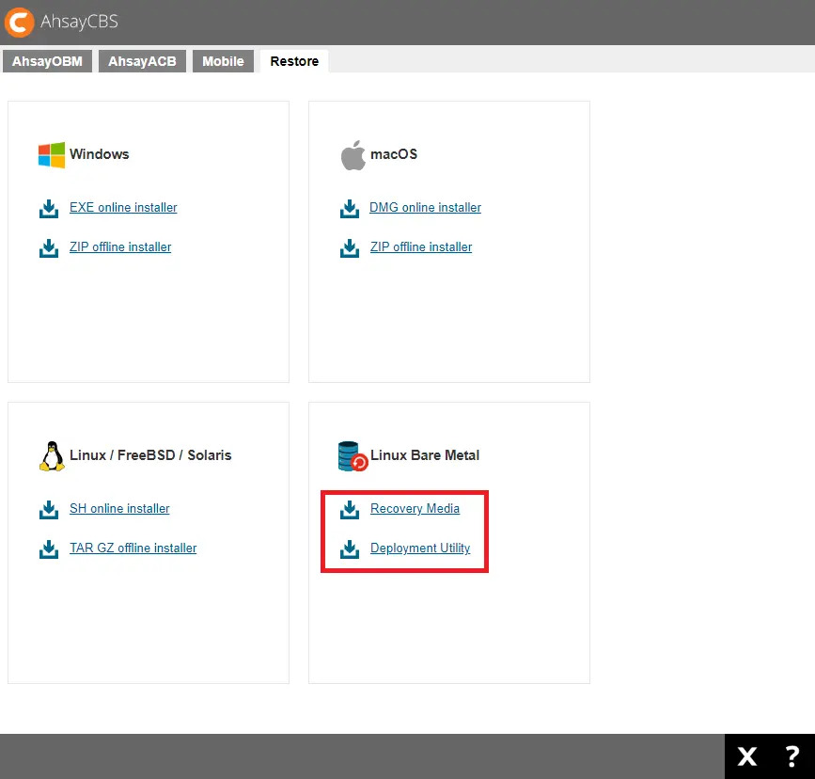
Task: Switch to the AhsayACB tab
Action: point(143,61)
